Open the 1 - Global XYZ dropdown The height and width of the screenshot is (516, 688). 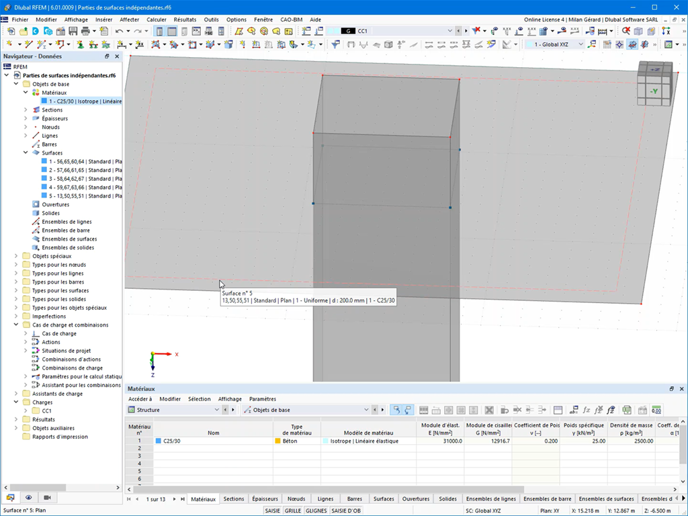[x=580, y=44]
